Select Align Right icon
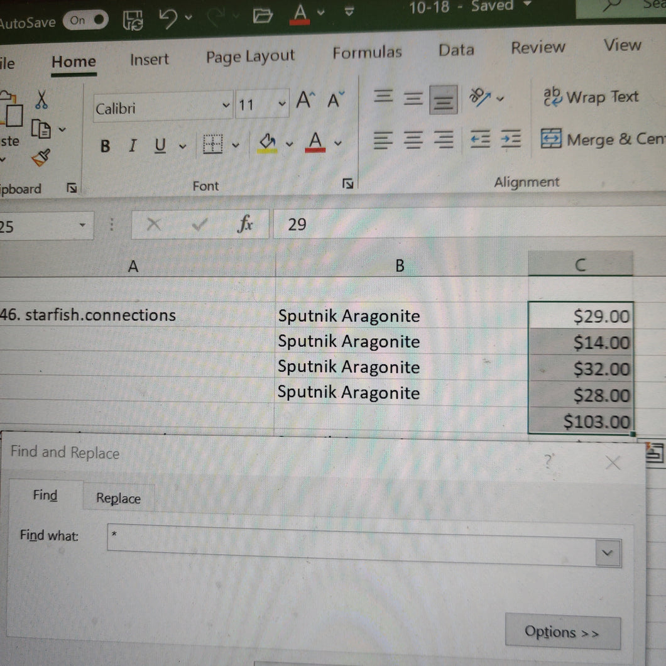666x666 pixels. (444, 139)
